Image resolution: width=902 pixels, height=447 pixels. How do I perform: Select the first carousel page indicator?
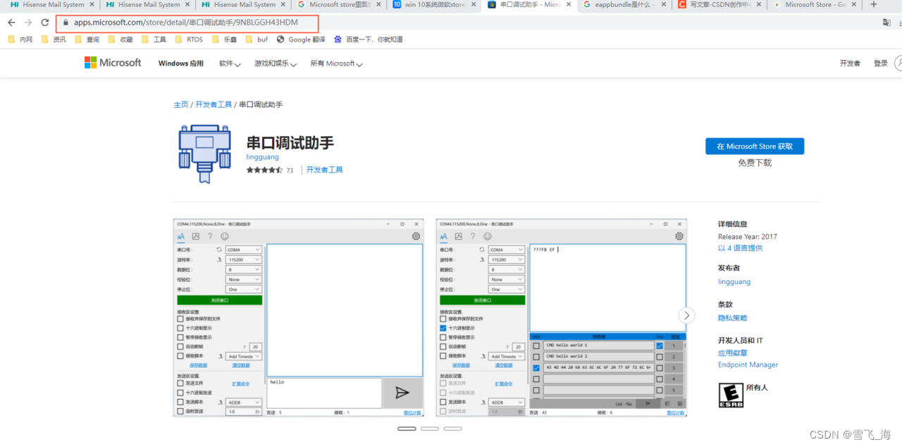(407, 429)
